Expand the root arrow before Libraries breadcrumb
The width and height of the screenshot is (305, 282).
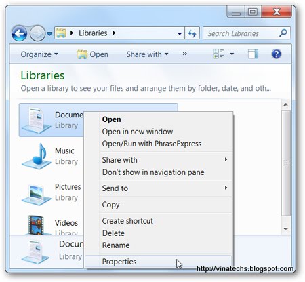[x=72, y=33]
